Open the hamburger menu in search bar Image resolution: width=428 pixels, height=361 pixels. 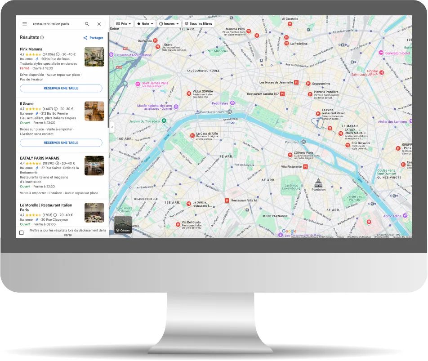(25, 24)
